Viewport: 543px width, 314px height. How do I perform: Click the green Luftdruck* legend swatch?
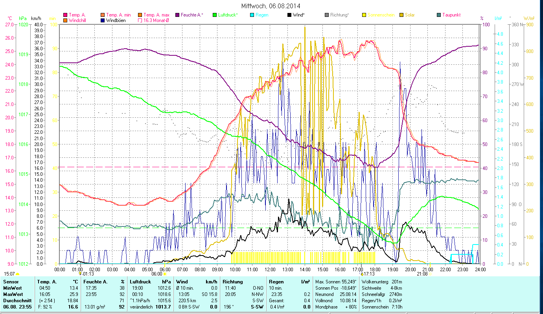point(215,15)
